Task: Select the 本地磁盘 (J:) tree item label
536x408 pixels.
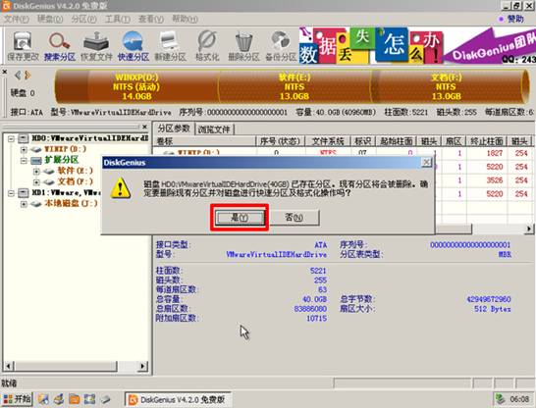Action: [71, 204]
